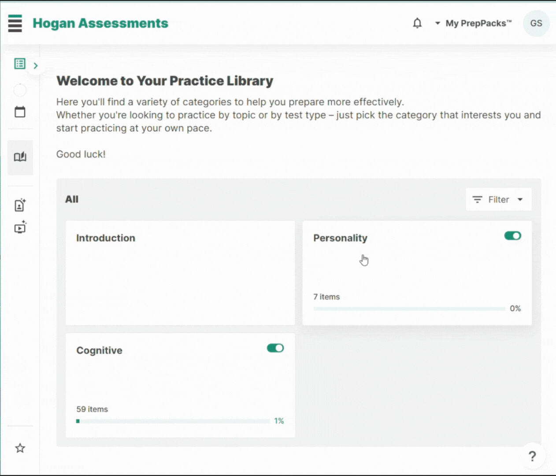556x476 pixels.
Task: Open the Filter dropdown
Action: [498, 200]
